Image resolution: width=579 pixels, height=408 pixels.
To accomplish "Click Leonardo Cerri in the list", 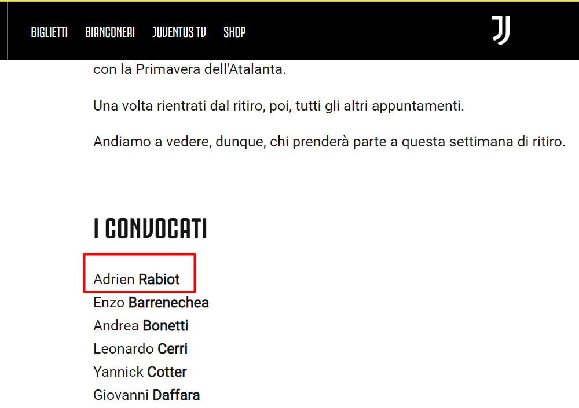I will point(141,349).
